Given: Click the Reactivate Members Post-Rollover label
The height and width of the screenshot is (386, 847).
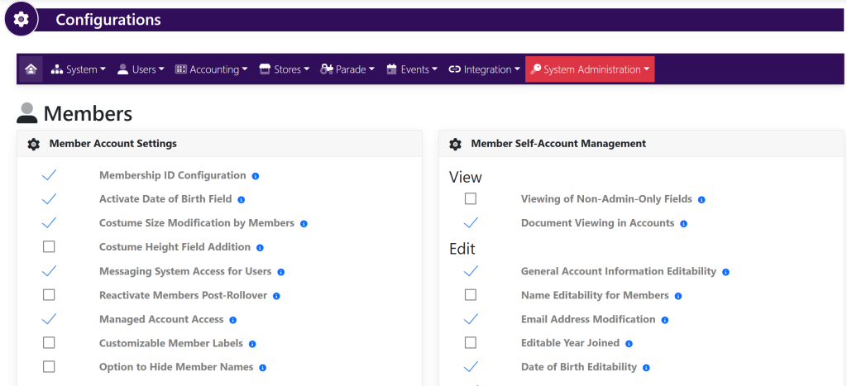Looking at the screenshot, I should click(x=182, y=295).
